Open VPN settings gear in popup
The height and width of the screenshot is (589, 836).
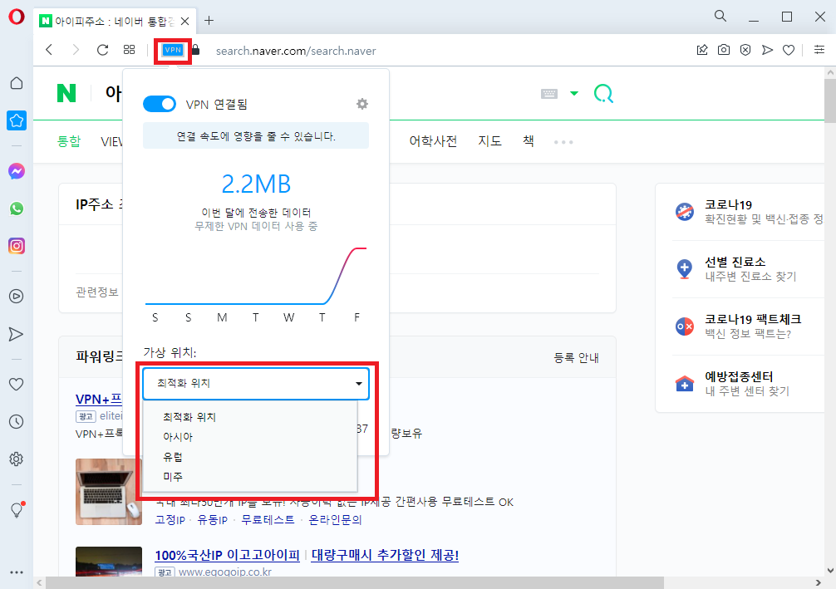(362, 104)
